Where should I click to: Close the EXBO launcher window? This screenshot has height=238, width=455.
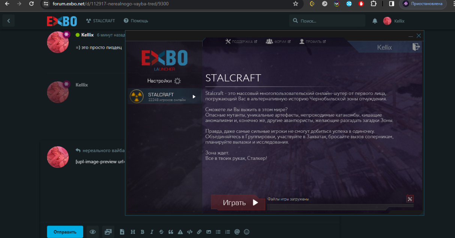pyautogui.click(x=419, y=36)
